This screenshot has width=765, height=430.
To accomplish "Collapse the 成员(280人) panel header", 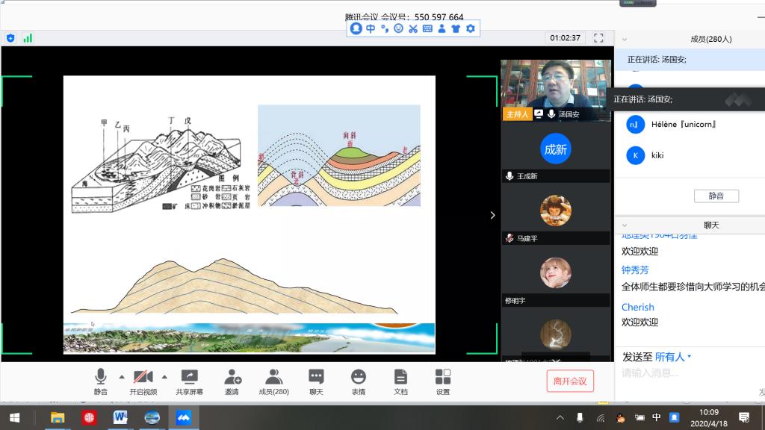I will tap(625, 40).
